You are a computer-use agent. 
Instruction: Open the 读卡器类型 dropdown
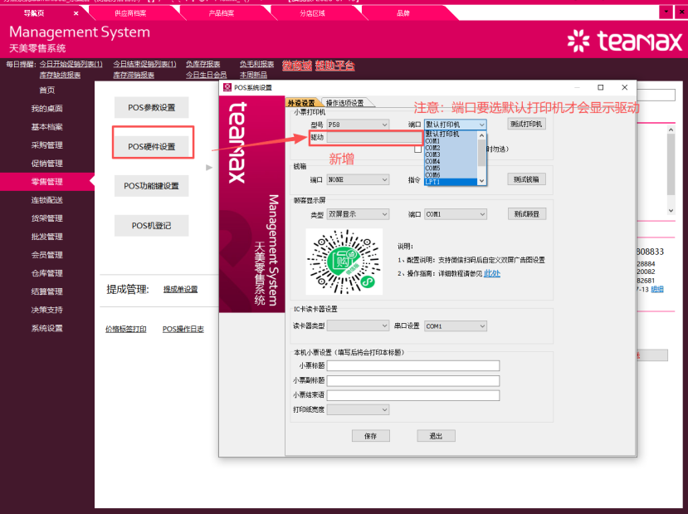(x=358, y=326)
